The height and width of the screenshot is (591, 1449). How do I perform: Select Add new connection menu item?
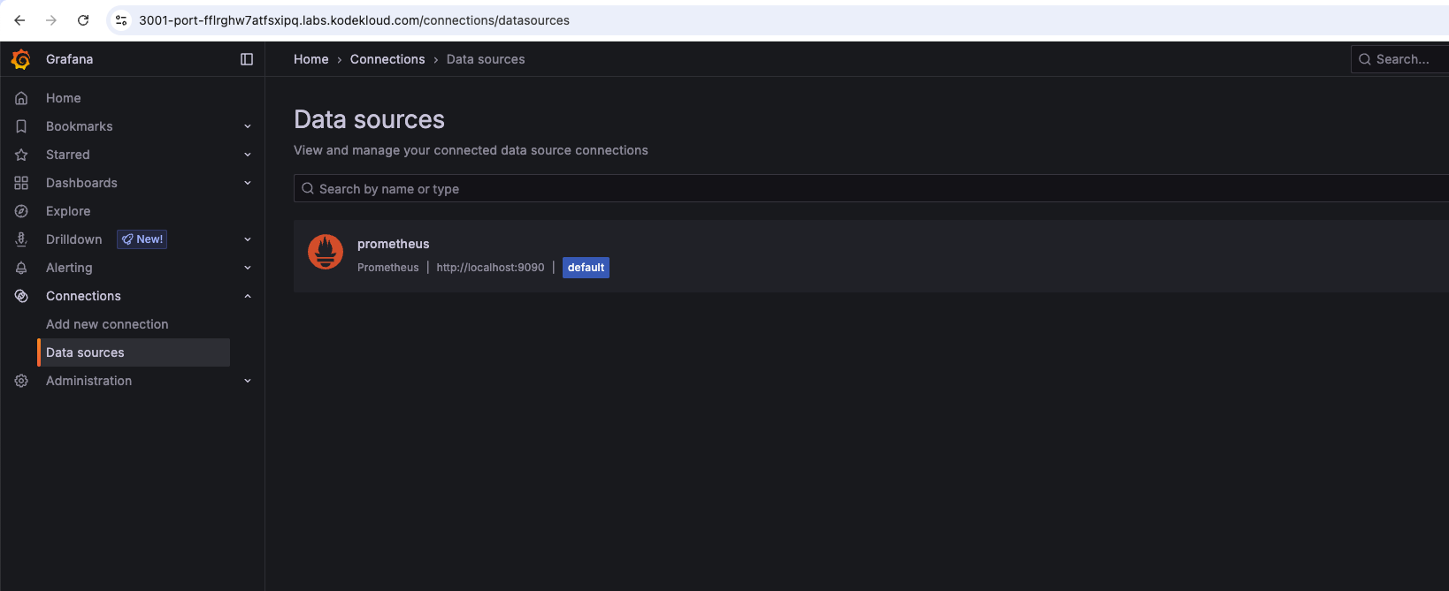tap(107, 324)
